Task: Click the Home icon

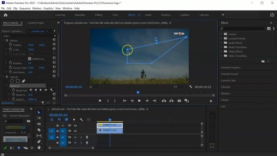Action: 6,15
